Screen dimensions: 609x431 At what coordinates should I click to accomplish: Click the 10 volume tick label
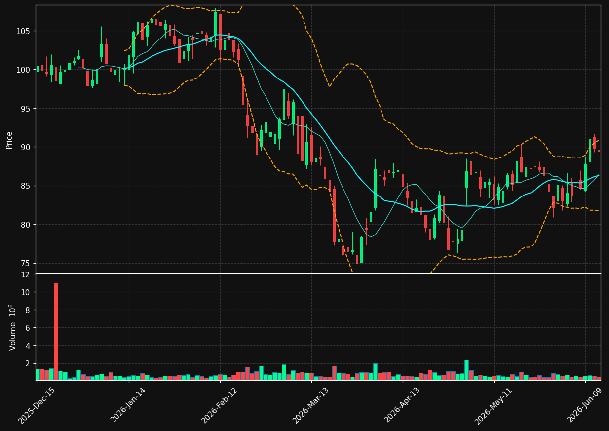tap(27, 292)
